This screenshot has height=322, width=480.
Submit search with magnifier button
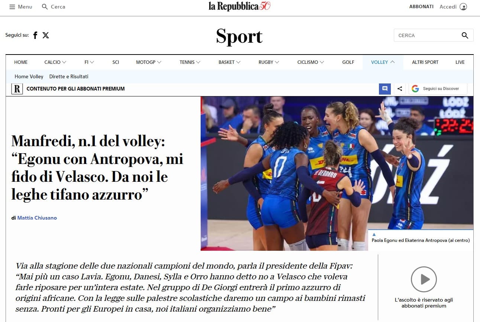[465, 35]
